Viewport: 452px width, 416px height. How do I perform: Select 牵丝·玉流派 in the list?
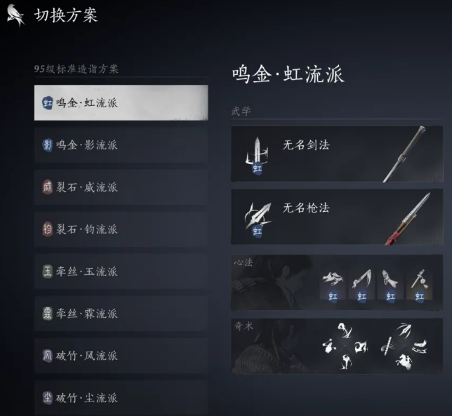click(120, 271)
